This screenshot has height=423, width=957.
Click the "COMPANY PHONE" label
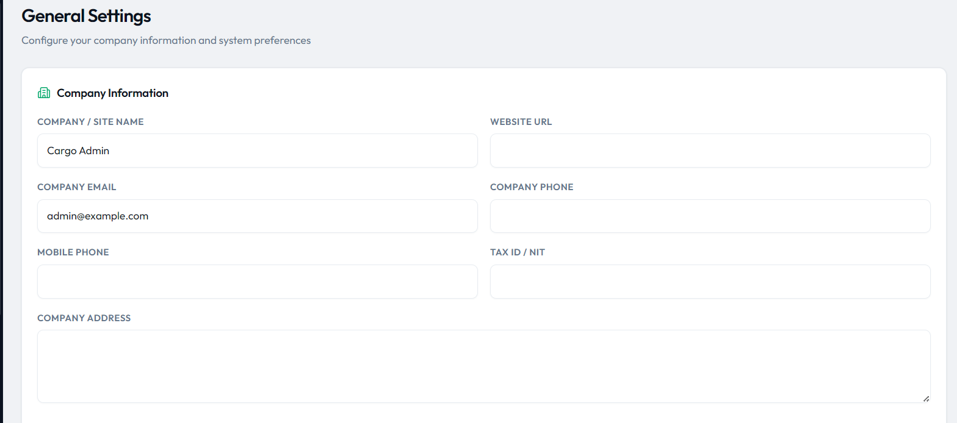click(x=532, y=187)
